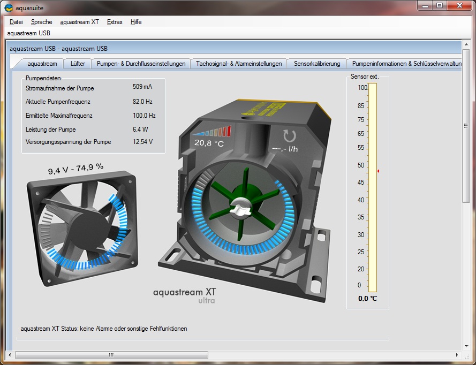This screenshot has width=476, height=365.
Task: Select the aquastream tab
Action: (42, 64)
